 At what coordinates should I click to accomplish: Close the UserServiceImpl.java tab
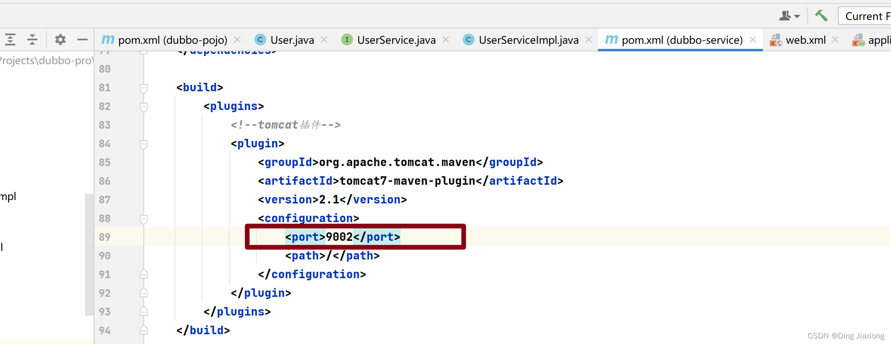coord(589,39)
